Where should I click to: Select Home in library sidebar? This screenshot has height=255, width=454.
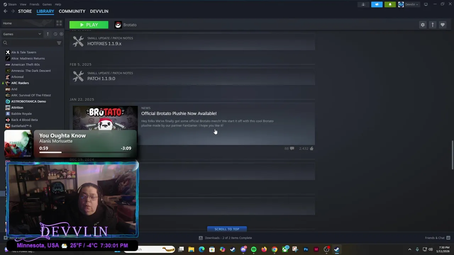[28, 23]
